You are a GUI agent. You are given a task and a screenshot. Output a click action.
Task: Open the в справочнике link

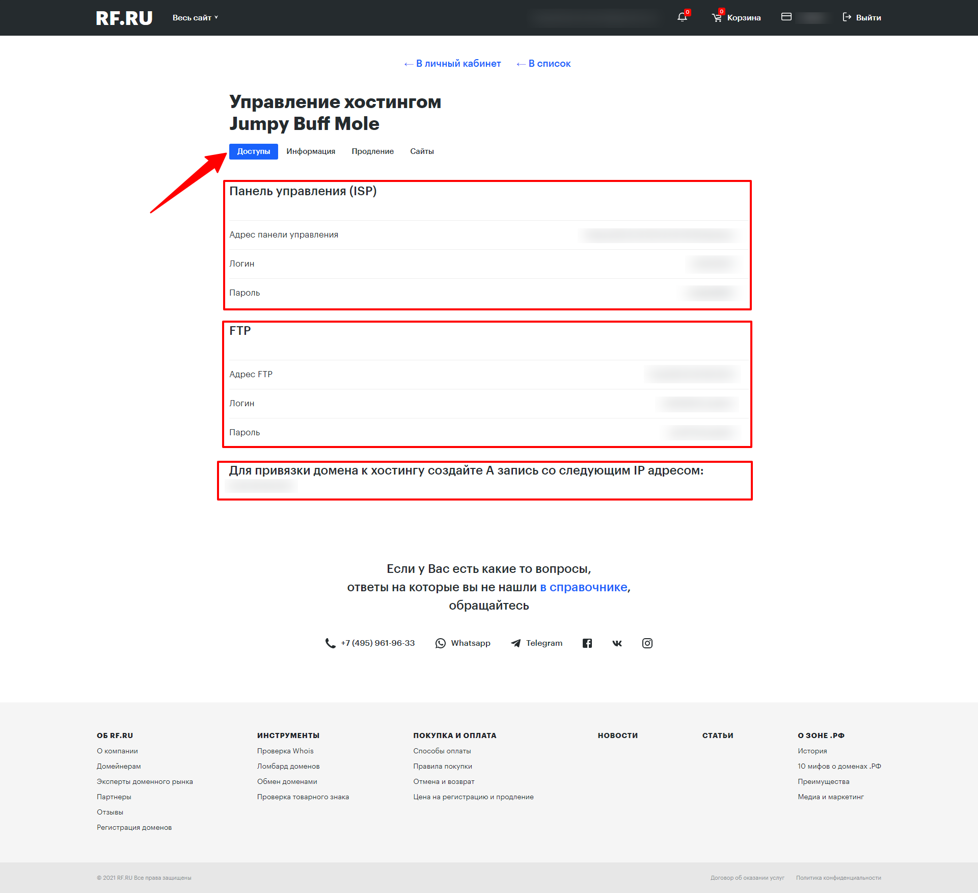tap(583, 587)
